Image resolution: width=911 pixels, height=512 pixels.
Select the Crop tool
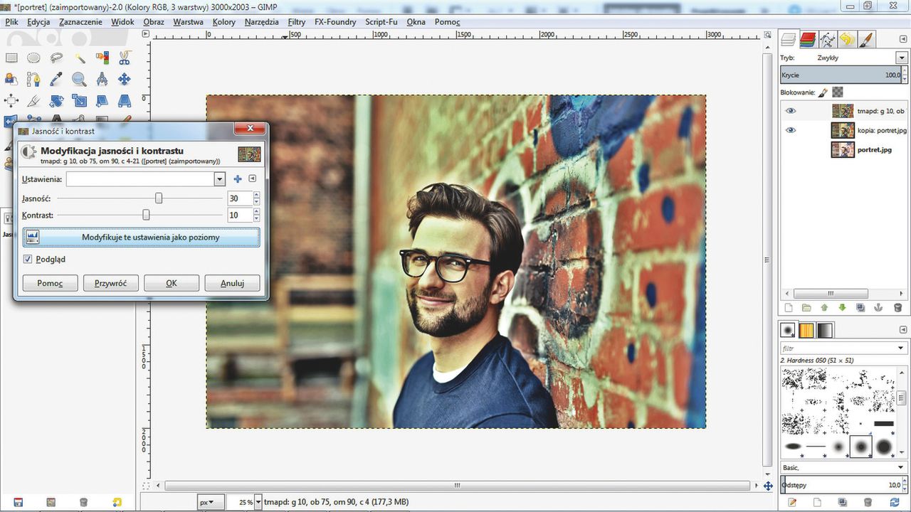tap(34, 101)
